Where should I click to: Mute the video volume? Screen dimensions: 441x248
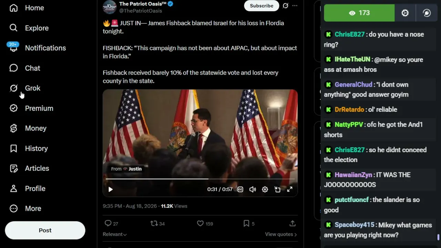point(253,189)
